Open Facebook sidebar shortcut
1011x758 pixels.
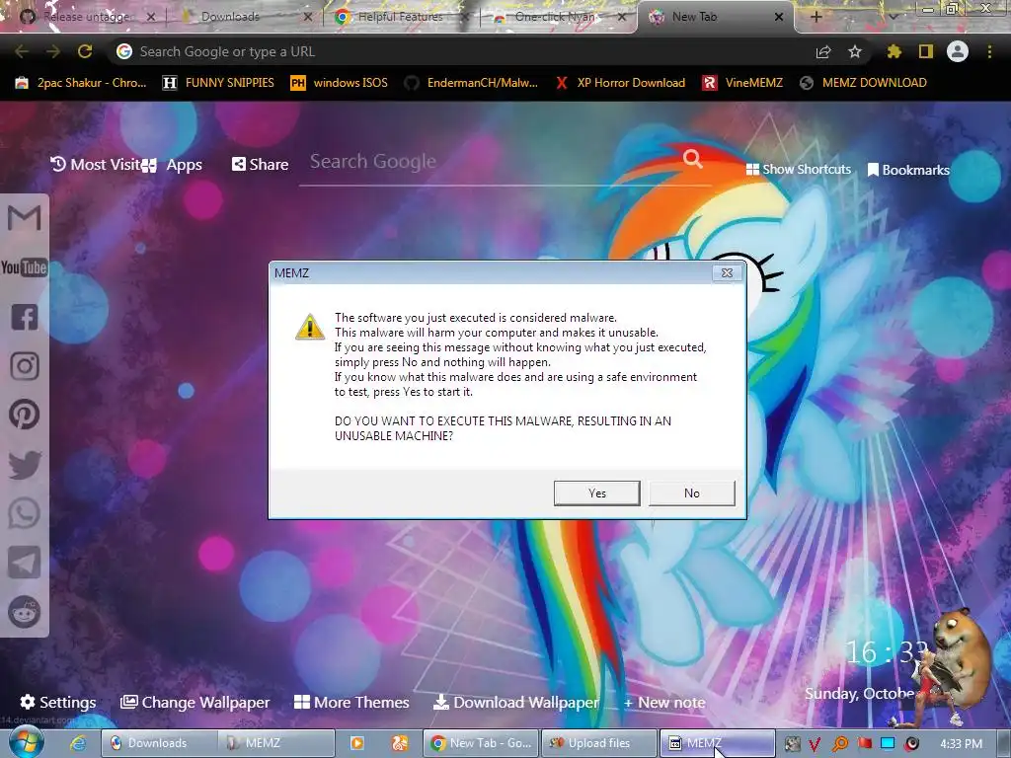click(25, 317)
